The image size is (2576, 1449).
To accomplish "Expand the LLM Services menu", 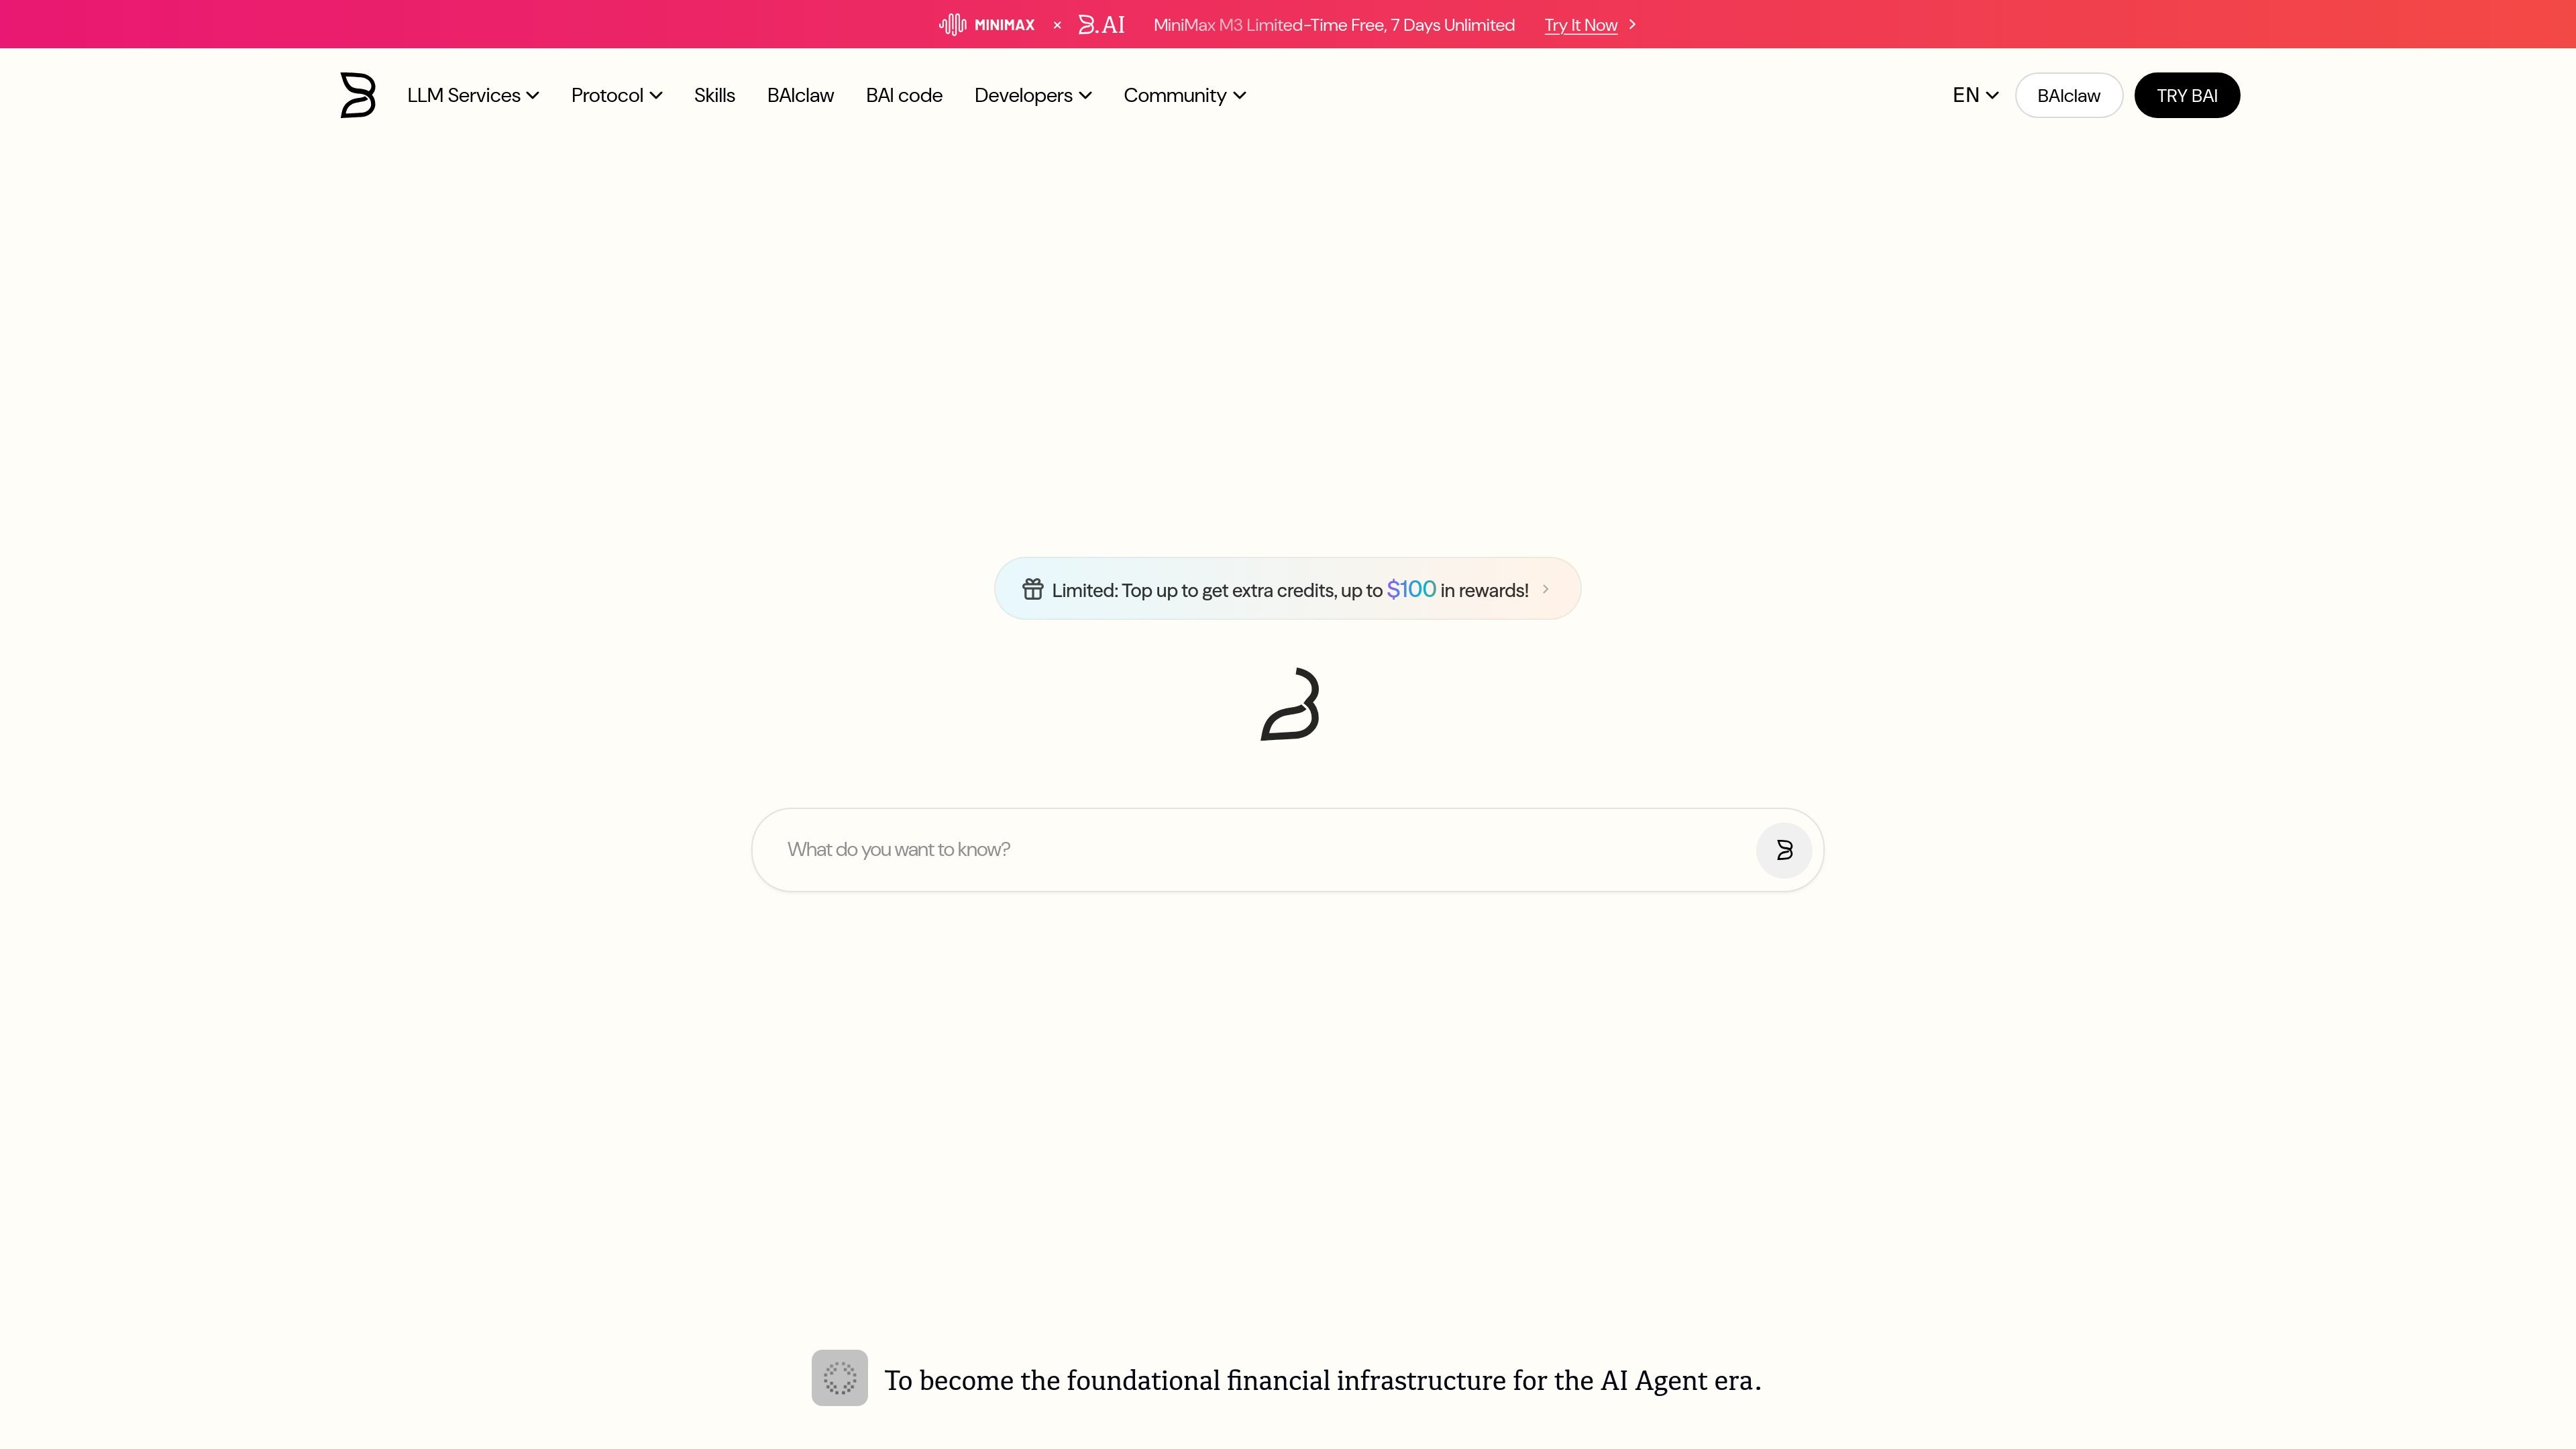I will click(473, 95).
